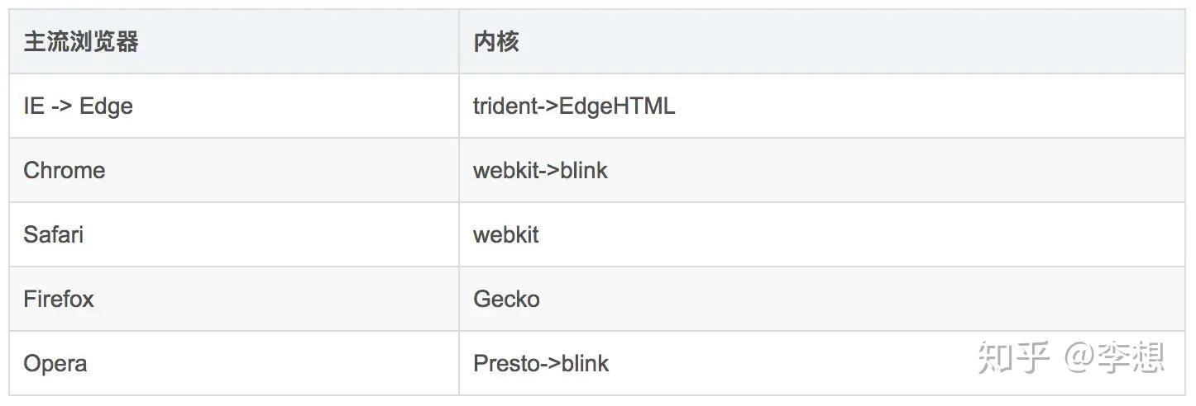Viewport: 1196px width, 406px height.
Task: Select the Safari browser cell
Action: pos(53,235)
